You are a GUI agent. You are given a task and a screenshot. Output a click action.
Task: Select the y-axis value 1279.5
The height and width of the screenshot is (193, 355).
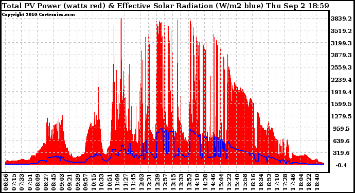pos(341,116)
